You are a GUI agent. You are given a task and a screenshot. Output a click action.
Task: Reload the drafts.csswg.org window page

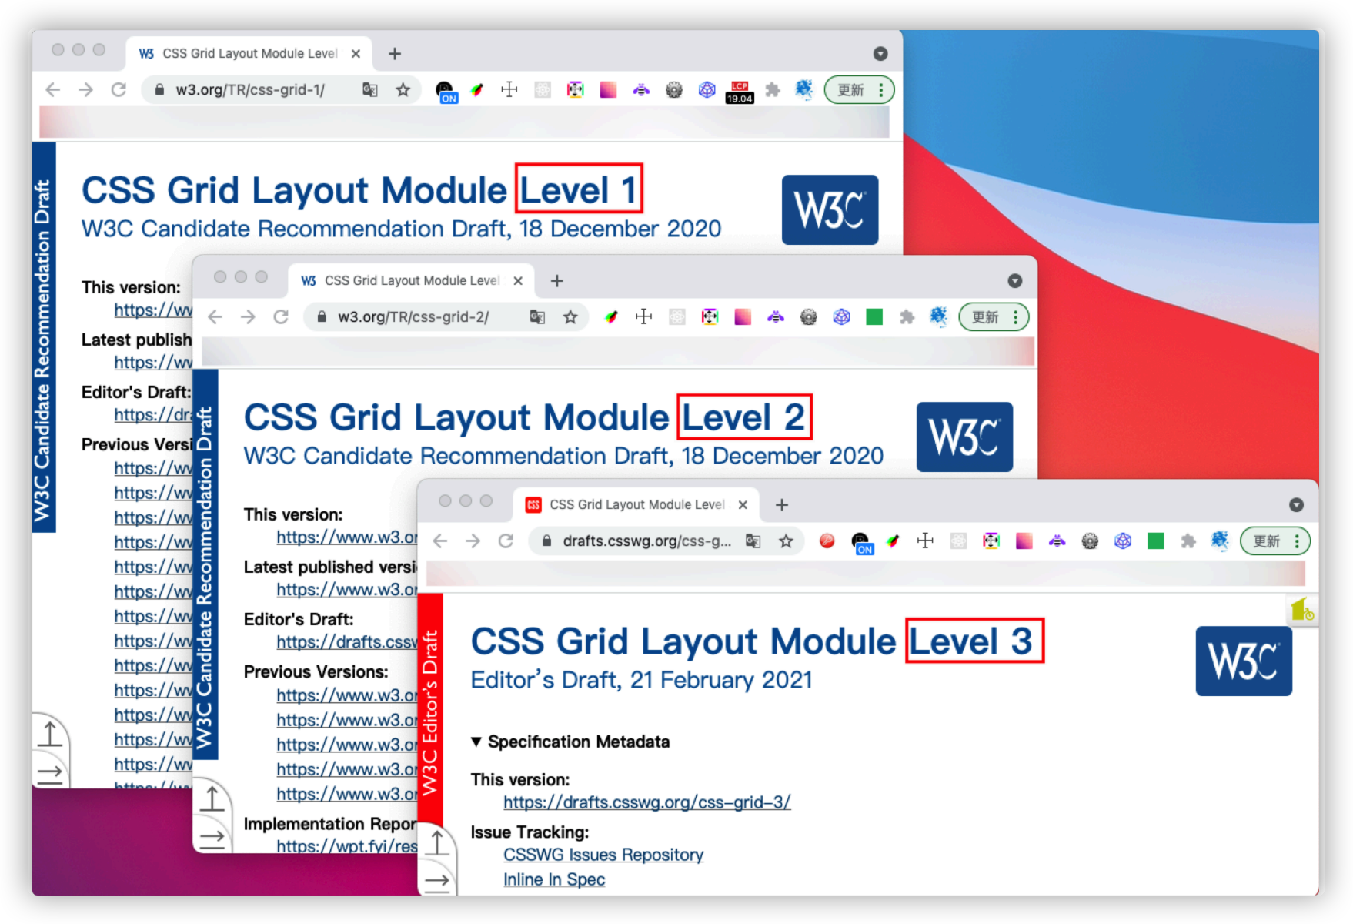506,541
